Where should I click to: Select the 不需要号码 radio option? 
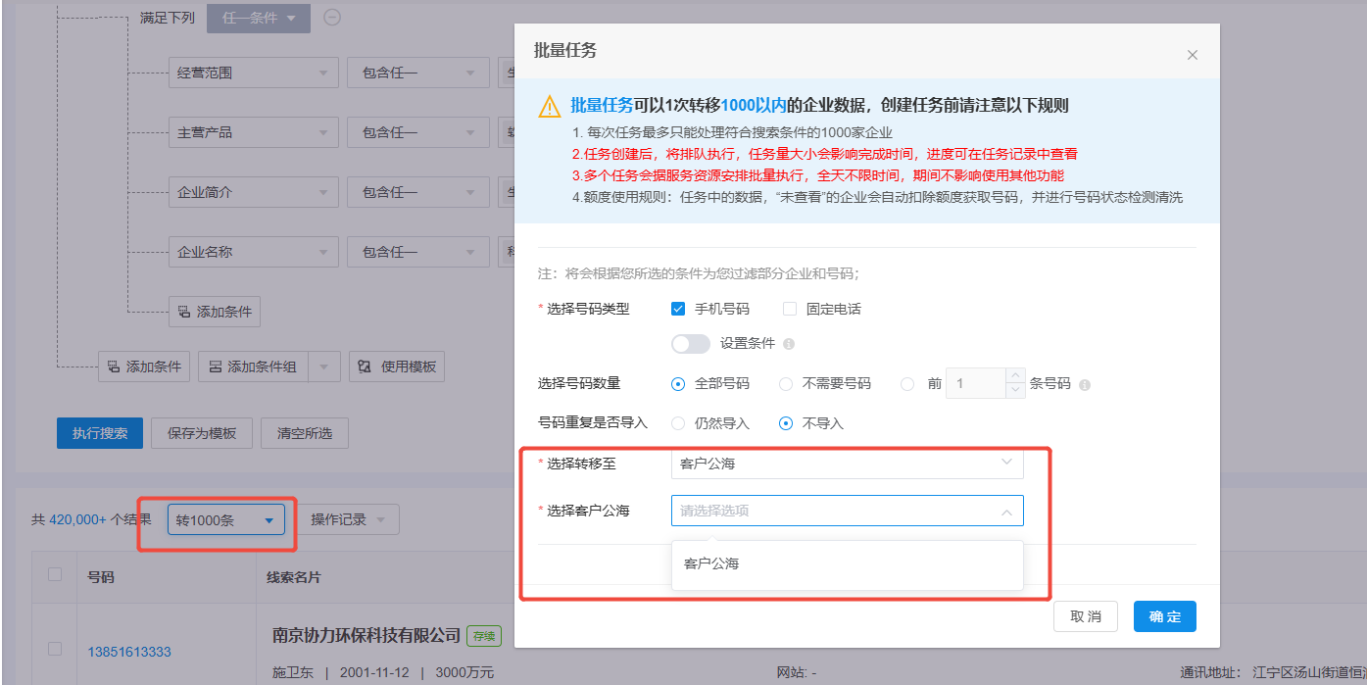click(786, 384)
